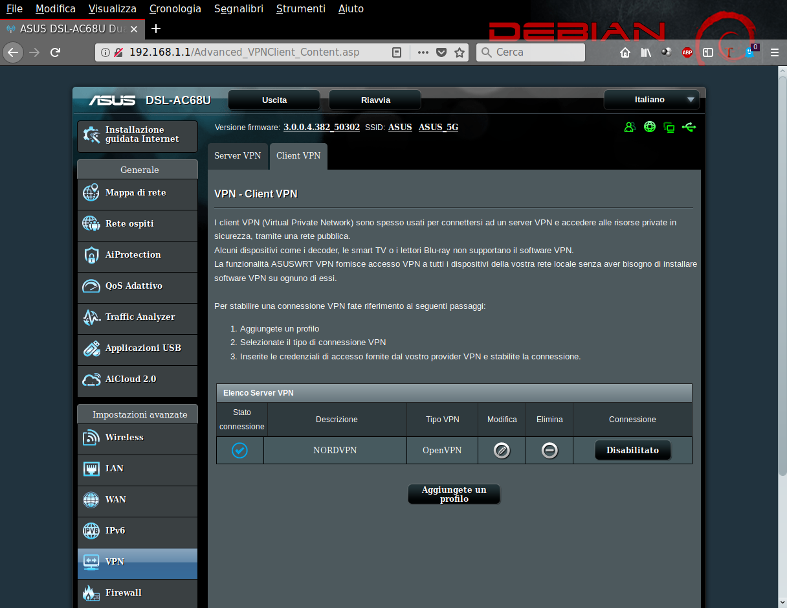
Task: Click the Adblock Plus toolbar icon
Action: [687, 52]
